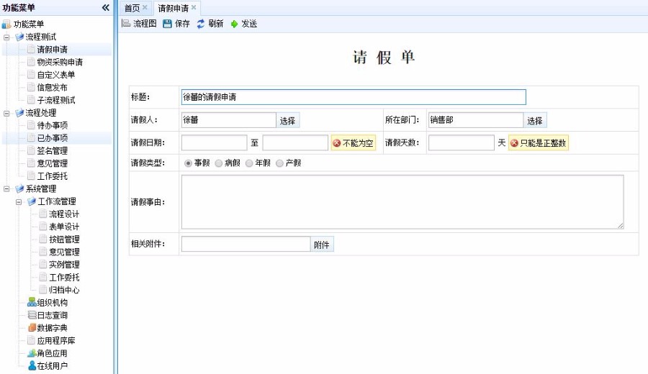This screenshot has width=648, height=374.
Task: Click the 附件 button
Action: point(322,245)
